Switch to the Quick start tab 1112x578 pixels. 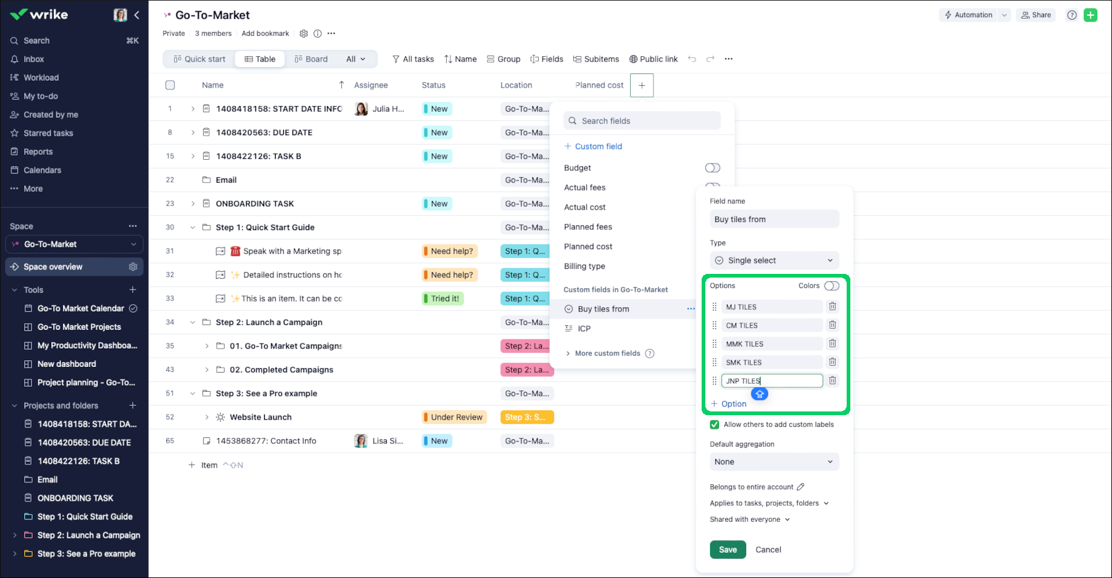pyautogui.click(x=199, y=59)
